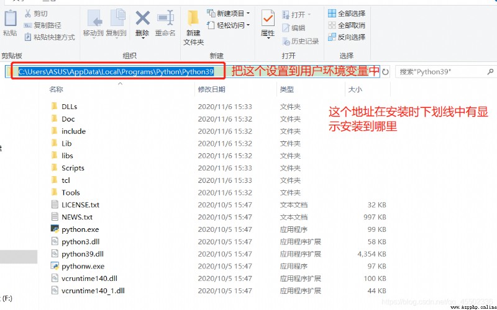Click the Rename (重命名) icon
Viewport: 497px width, 310px height.
click(x=165, y=18)
